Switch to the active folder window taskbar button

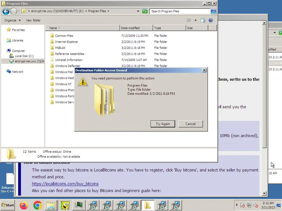(148, 205)
